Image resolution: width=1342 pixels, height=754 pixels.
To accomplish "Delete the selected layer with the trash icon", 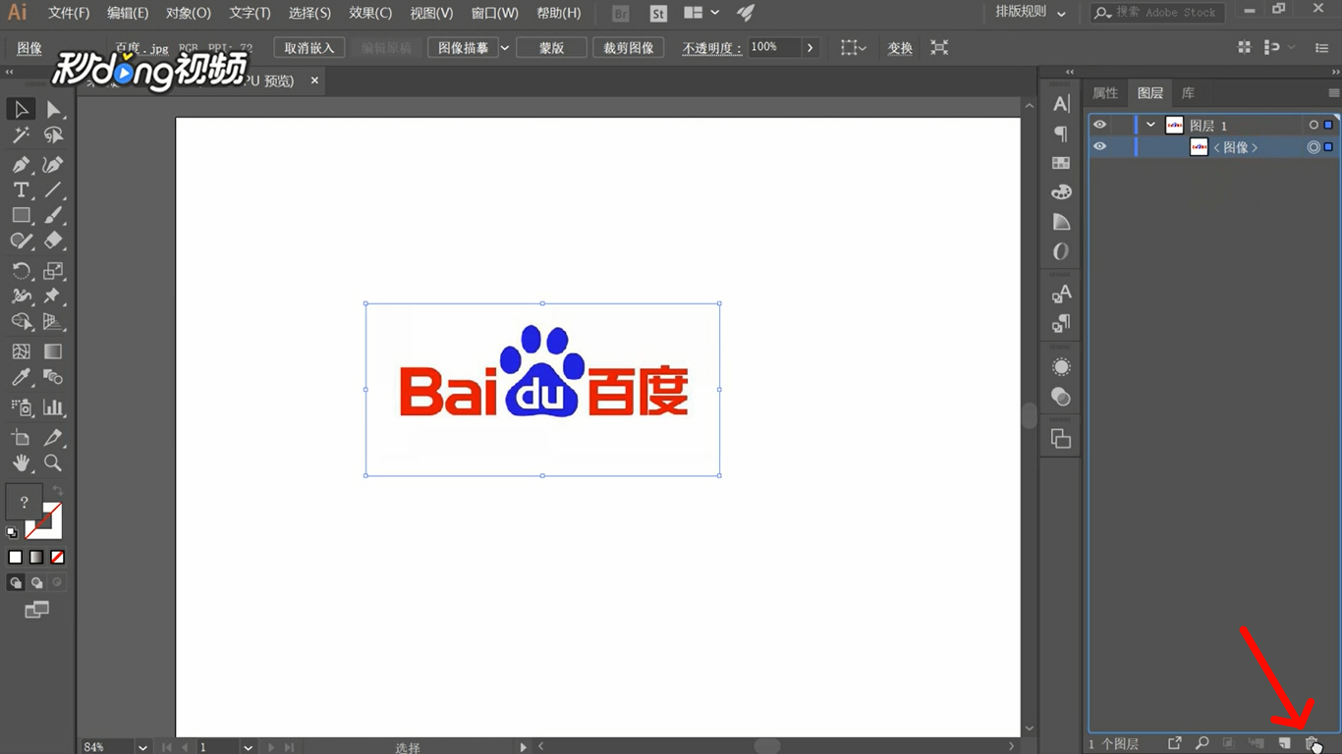I will pos(1311,744).
